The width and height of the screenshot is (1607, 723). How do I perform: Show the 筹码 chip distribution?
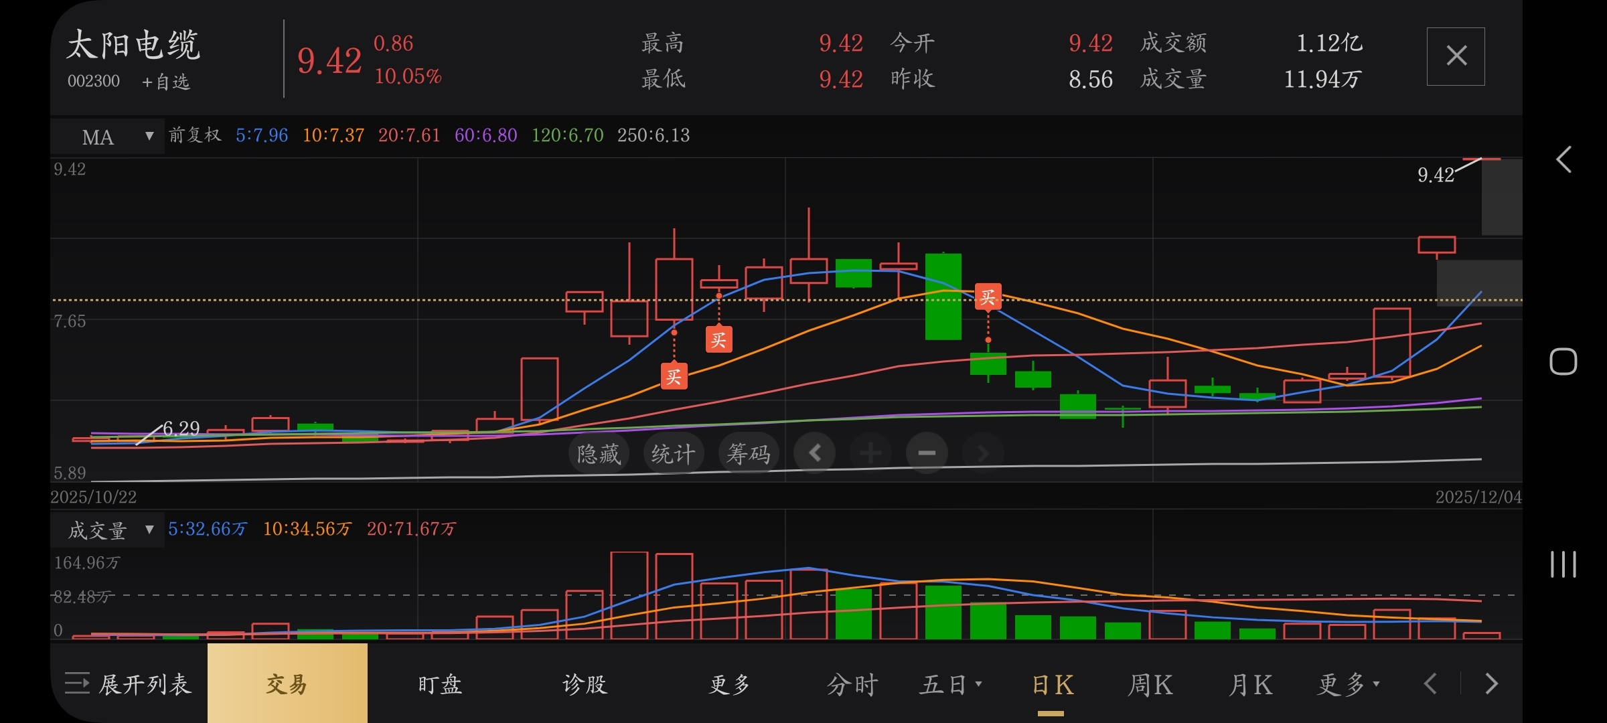tap(748, 454)
